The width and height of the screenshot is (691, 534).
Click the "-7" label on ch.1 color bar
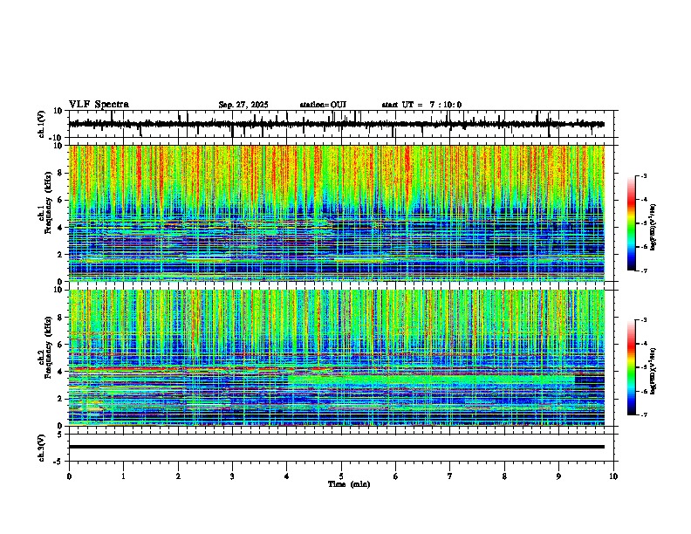(x=644, y=270)
